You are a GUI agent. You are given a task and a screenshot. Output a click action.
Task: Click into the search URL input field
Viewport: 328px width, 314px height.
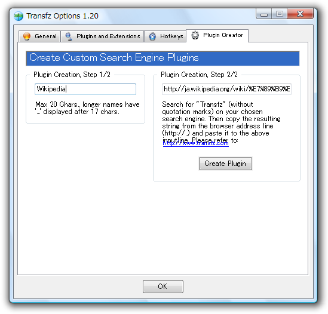(x=227, y=90)
